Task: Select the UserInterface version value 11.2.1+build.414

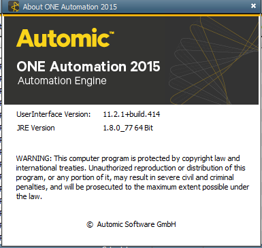Action: 131,114
